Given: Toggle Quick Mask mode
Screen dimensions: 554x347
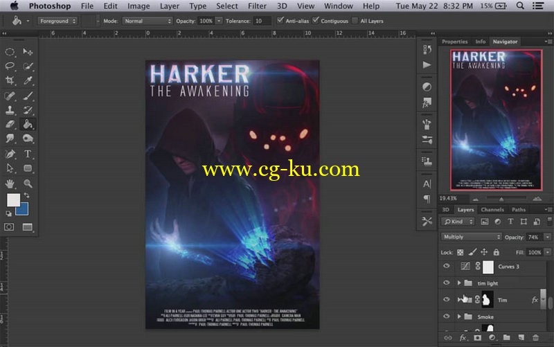Looking at the screenshot, I should point(9,227).
